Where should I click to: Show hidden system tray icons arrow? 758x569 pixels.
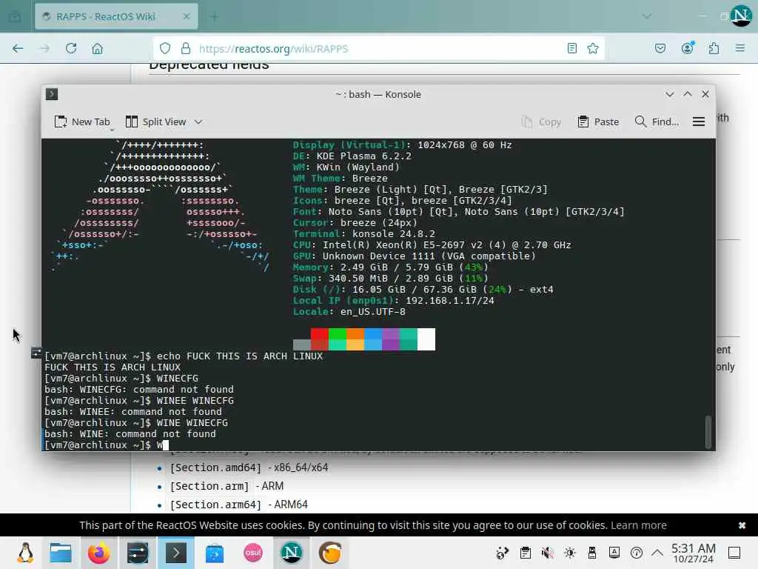[x=657, y=553]
